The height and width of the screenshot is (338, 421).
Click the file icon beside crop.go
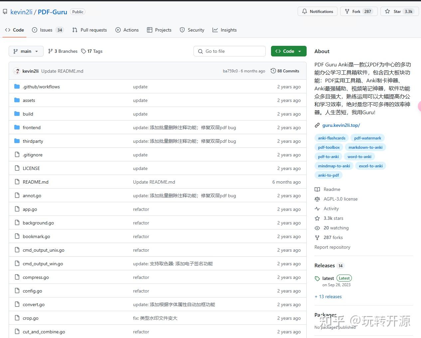click(17, 318)
